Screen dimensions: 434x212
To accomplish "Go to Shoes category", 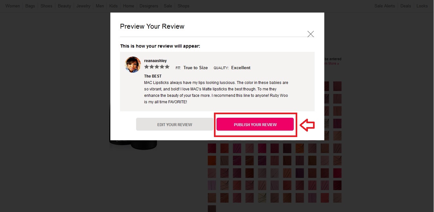I will (46, 6).
